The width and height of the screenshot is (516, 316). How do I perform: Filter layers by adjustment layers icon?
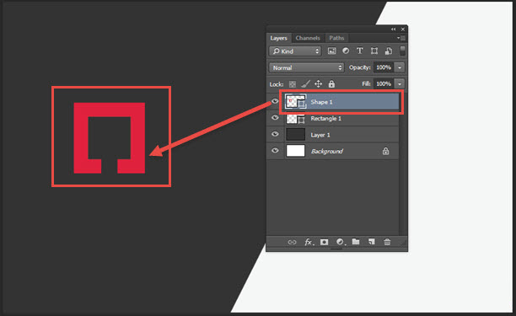coord(346,51)
